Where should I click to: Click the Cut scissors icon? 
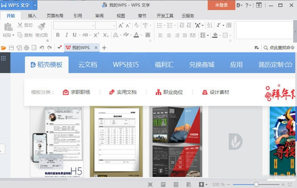pos(20,25)
